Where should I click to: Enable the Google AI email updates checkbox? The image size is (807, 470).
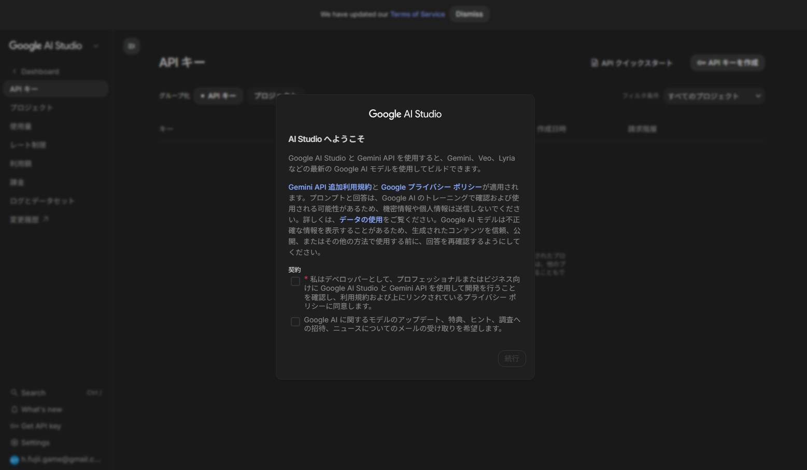pos(295,322)
